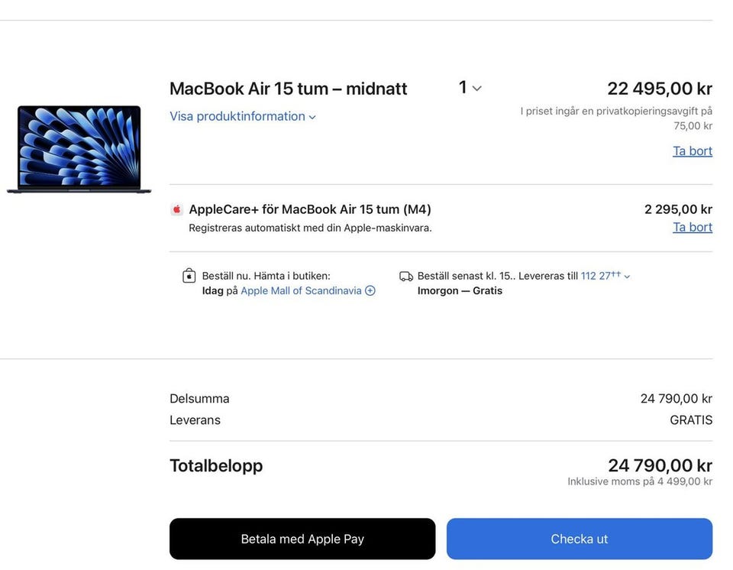Expand Visa produktinformation details

(242, 116)
